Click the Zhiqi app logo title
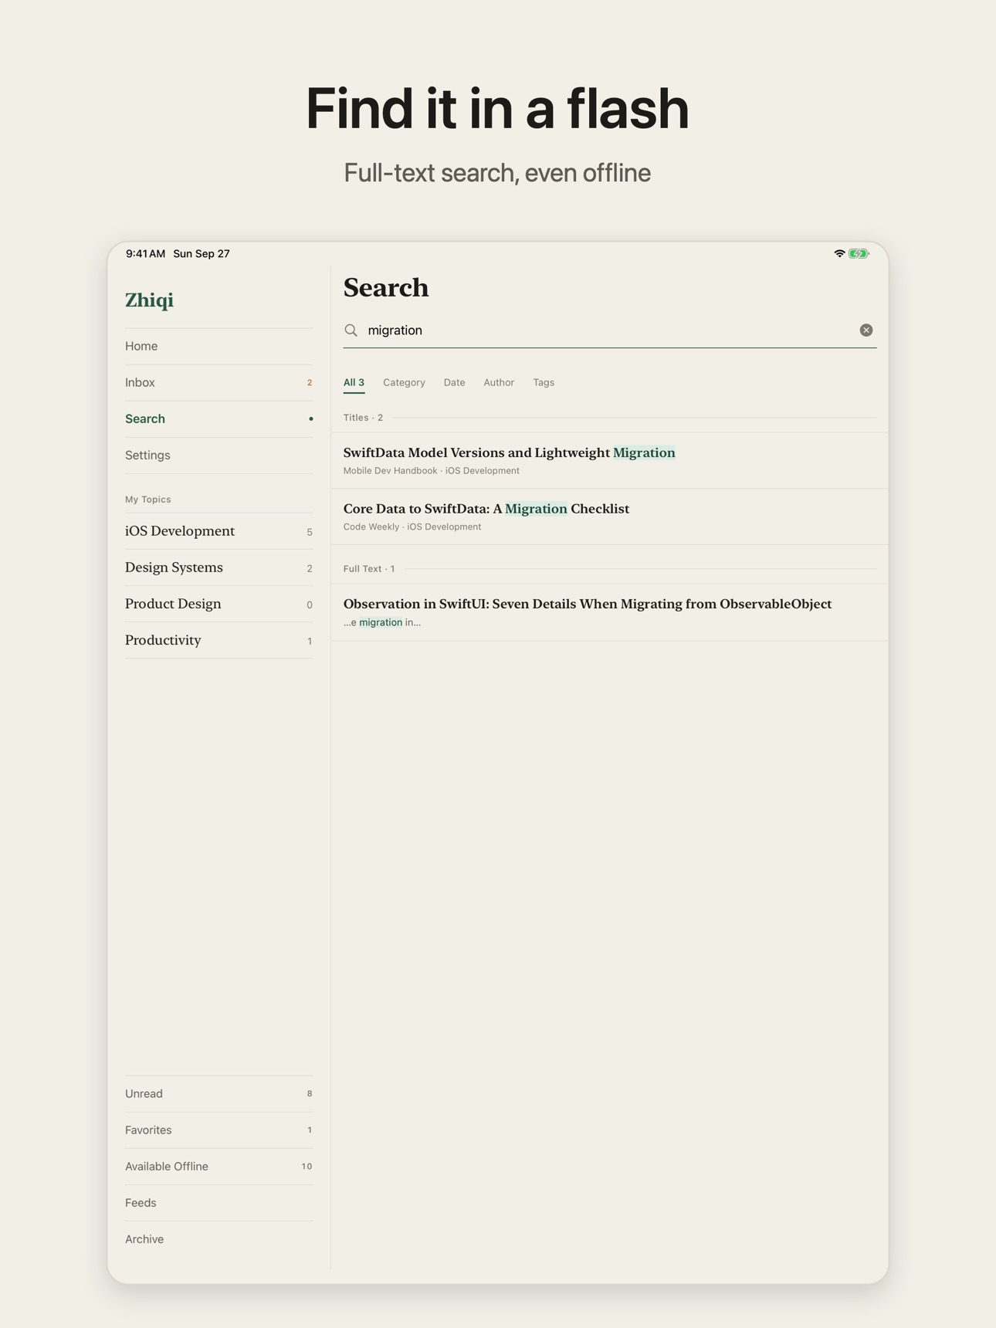The width and height of the screenshot is (996, 1328). tap(149, 300)
